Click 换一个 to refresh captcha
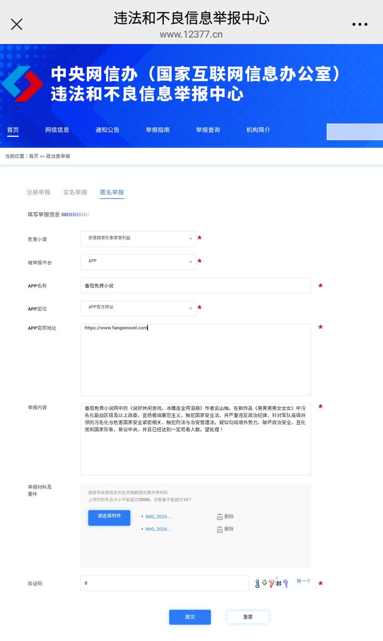The height and width of the screenshot is (641, 383). click(304, 581)
